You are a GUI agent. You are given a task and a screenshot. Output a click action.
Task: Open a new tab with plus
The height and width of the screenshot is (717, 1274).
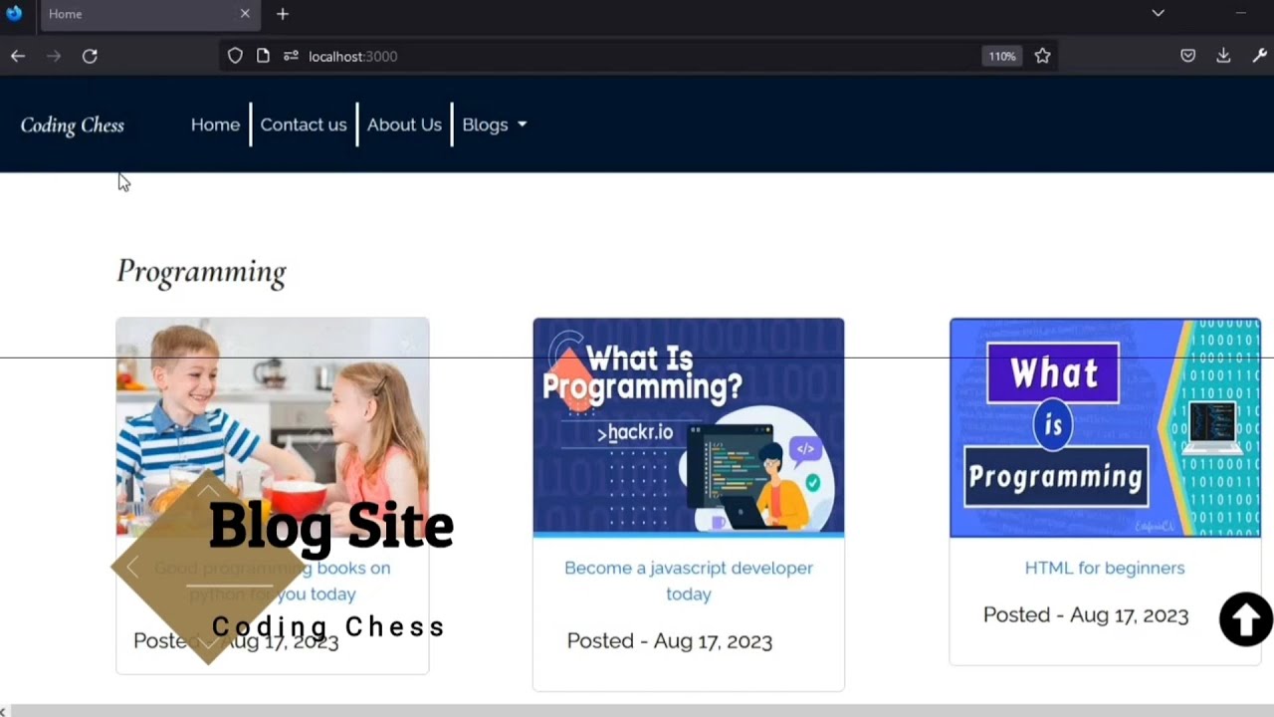pos(283,14)
